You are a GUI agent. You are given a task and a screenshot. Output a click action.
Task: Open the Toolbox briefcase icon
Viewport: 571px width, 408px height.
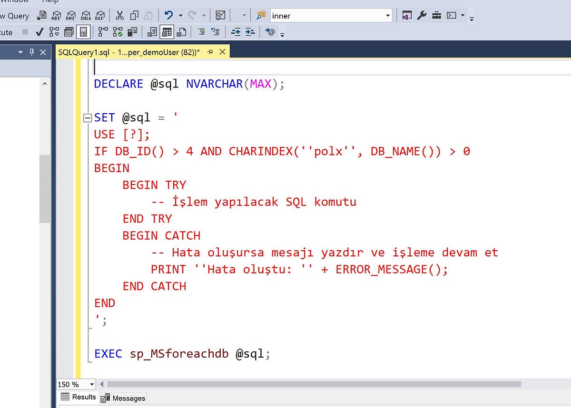[x=436, y=16]
